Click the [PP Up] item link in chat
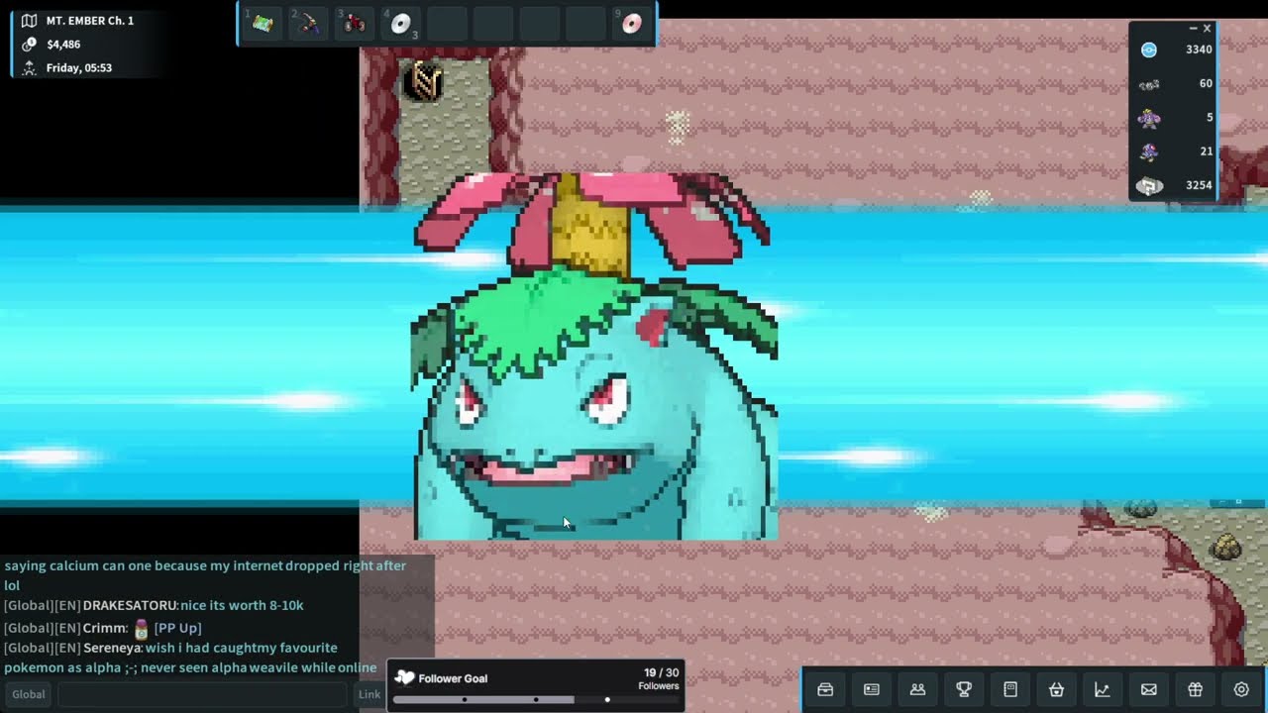This screenshot has width=1268, height=713. pos(177,628)
